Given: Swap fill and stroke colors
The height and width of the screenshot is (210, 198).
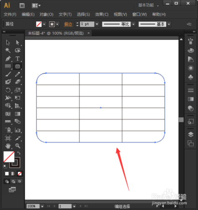Looking at the screenshot, I should point(19,153).
